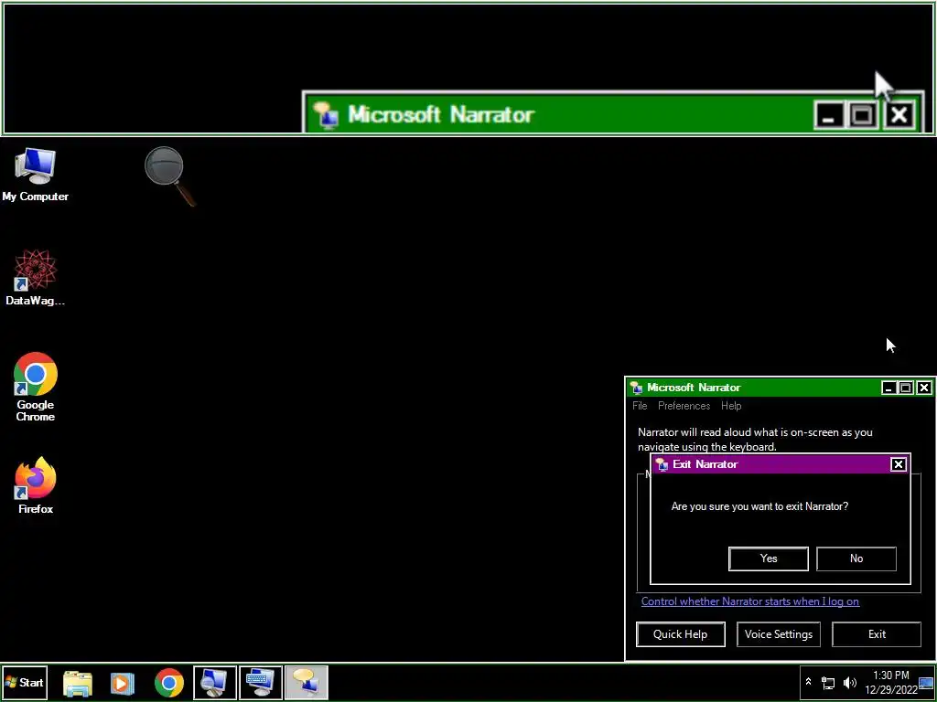The width and height of the screenshot is (937, 702).
Task: Minimize the Microsoft Narrator window
Action: tap(889, 388)
